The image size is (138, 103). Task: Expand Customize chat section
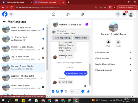click(113, 52)
